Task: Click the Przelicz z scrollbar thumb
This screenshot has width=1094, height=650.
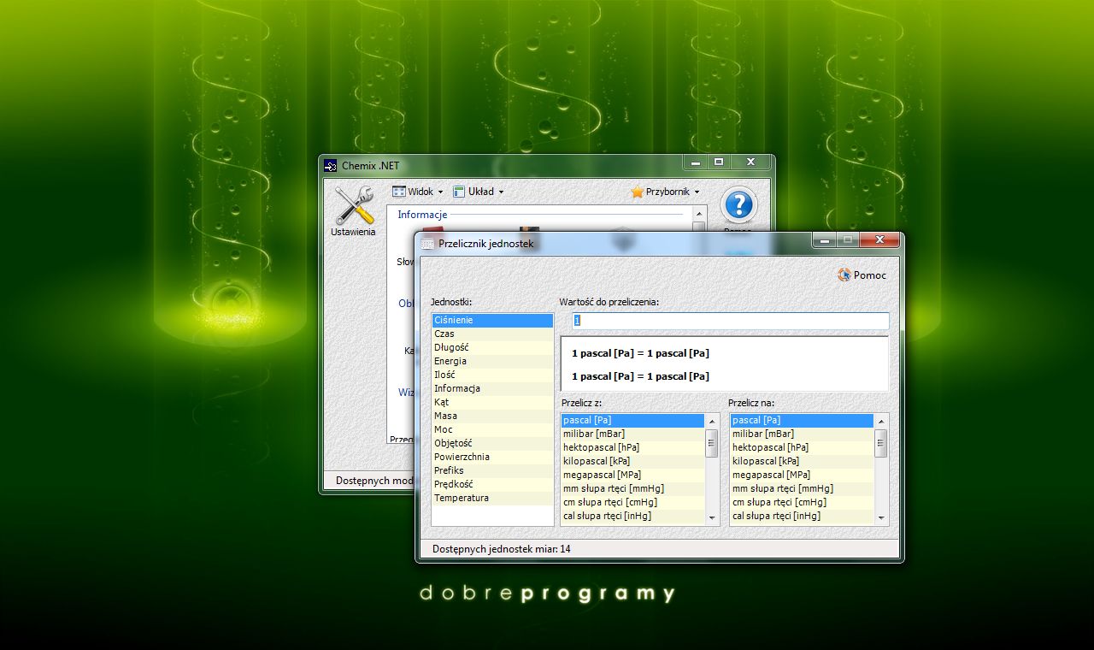Action: pos(712,443)
